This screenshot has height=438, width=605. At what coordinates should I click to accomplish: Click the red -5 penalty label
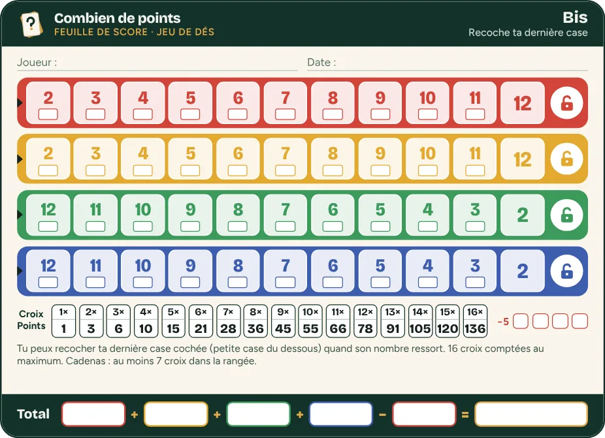click(503, 322)
